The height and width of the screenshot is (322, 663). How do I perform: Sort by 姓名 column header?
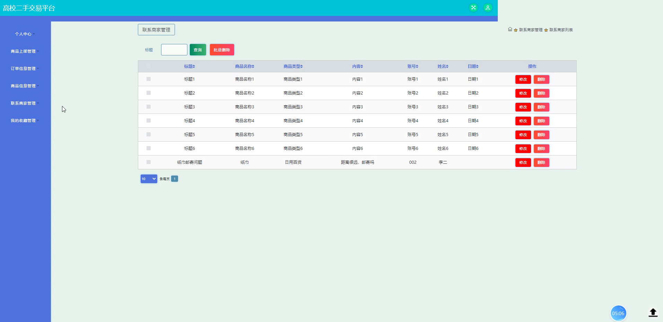coord(443,66)
